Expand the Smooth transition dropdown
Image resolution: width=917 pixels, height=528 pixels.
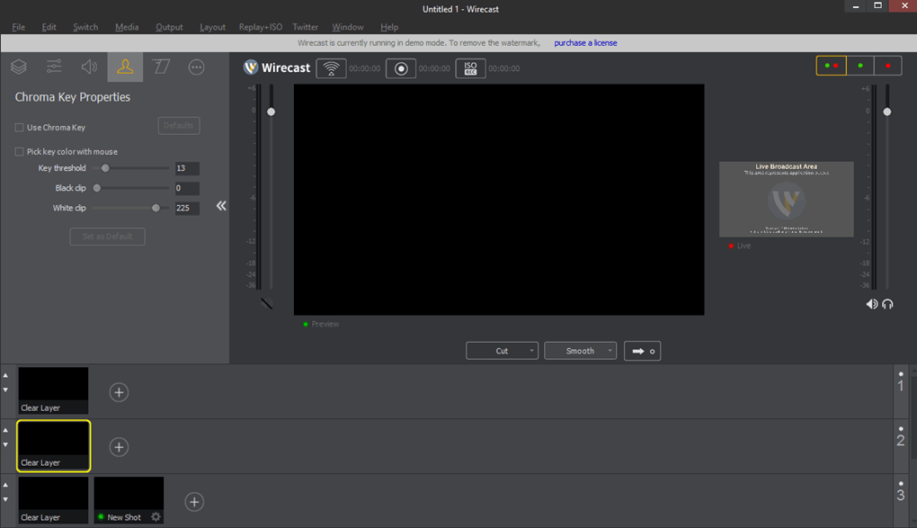(x=610, y=351)
